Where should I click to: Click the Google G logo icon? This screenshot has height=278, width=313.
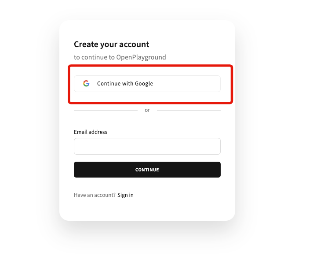coord(86,83)
